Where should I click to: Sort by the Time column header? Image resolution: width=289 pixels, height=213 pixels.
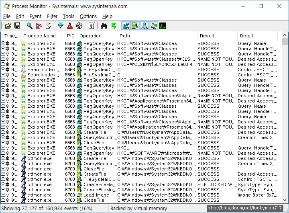click(x=11, y=36)
